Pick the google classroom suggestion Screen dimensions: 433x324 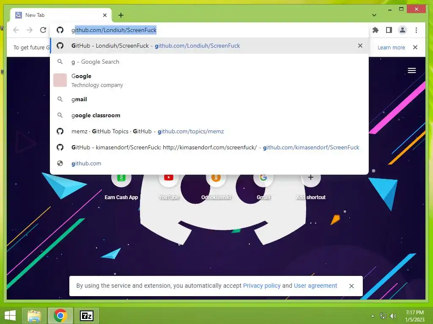(209, 115)
